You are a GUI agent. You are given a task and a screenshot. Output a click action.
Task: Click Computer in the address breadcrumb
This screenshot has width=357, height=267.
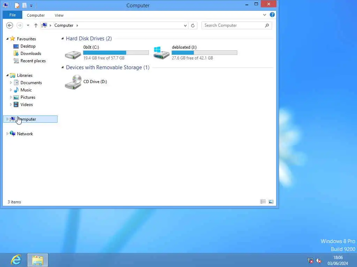(64, 25)
